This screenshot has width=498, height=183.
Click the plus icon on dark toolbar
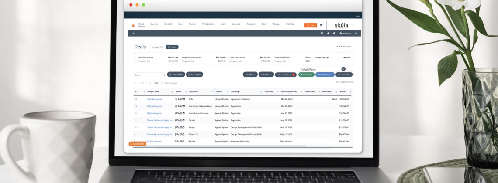[x=133, y=33]
